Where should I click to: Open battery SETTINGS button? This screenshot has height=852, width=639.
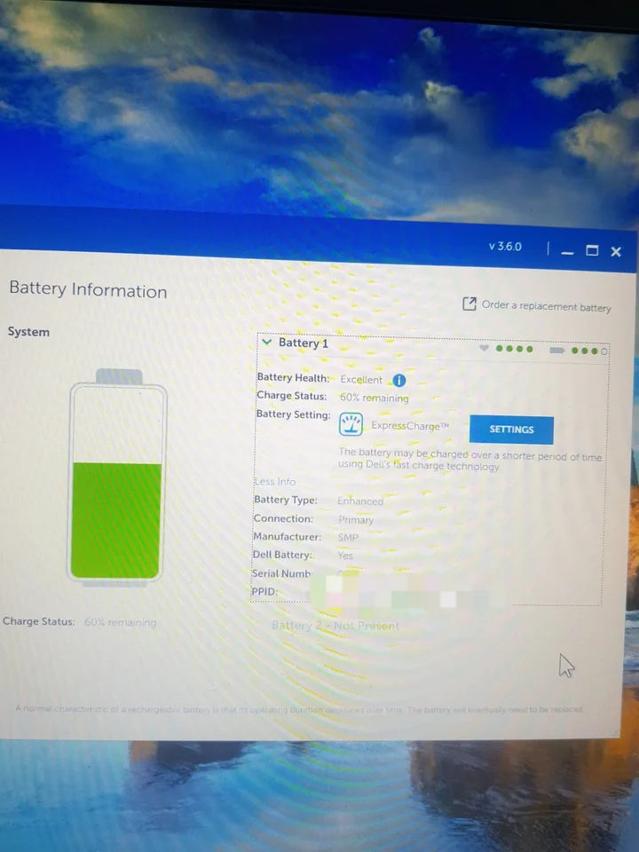511,430
